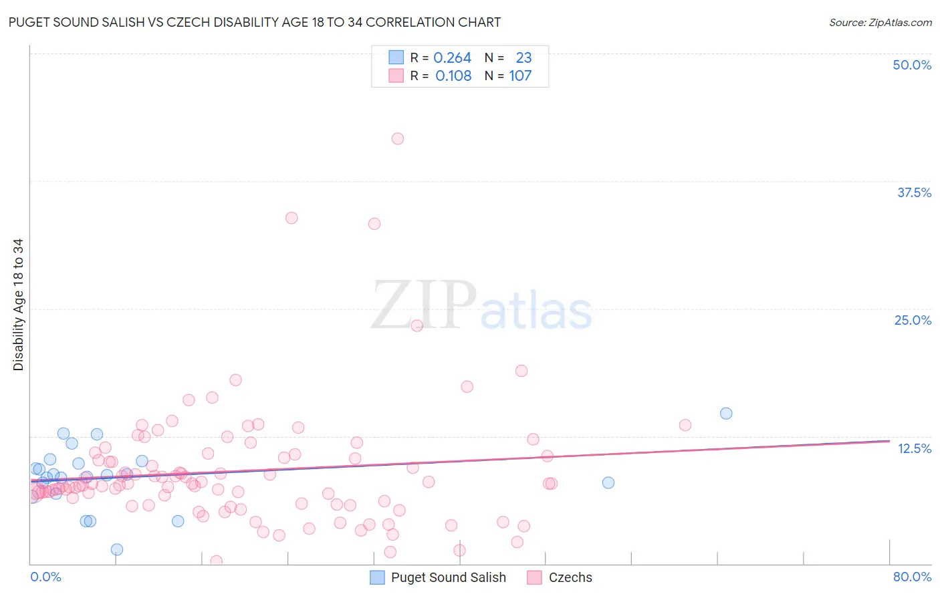Image resolution: width=940 pixels, height=596 pixels.
Task: Click the pink R = 0.108 stats swatch
Action: click(396, 76)
